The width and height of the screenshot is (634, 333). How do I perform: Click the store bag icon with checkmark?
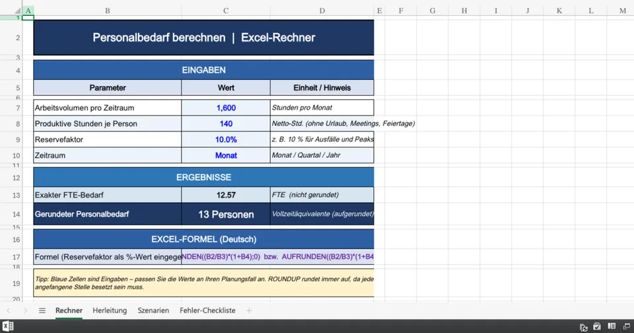(x=597, y=326)
